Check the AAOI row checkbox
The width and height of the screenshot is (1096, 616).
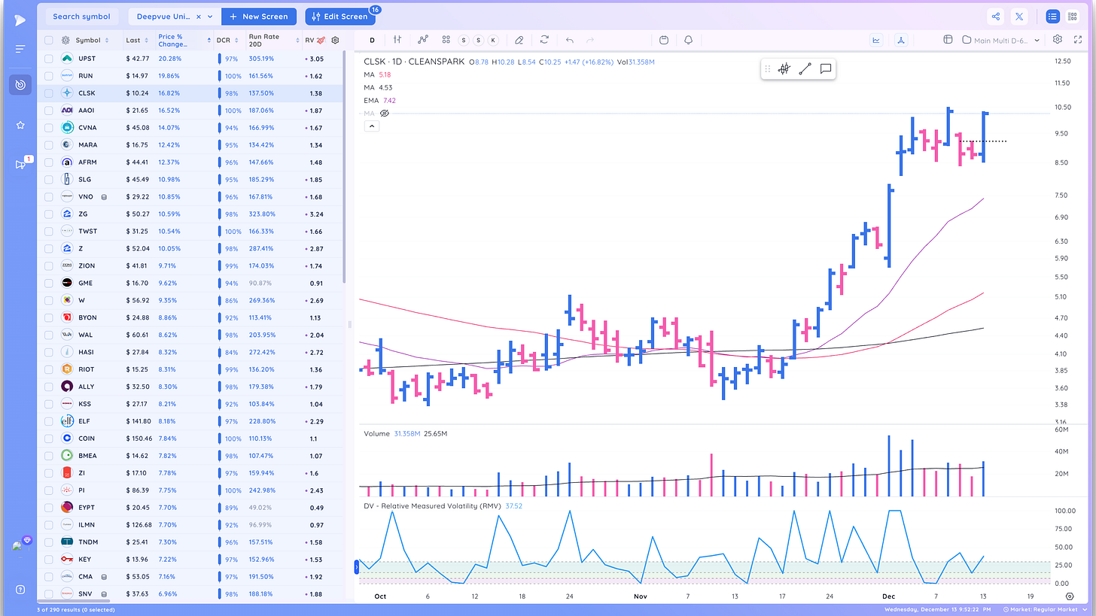pos(49,110)
